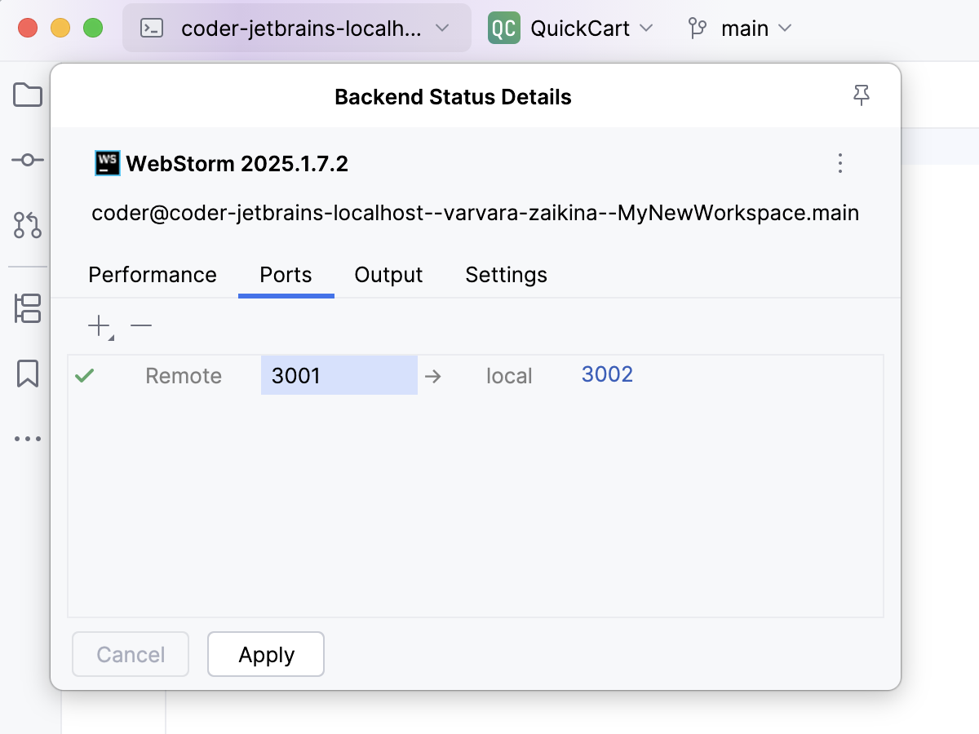Open the QuickCart project dropdown
979x734 pixels.
(x=571, y=29)
